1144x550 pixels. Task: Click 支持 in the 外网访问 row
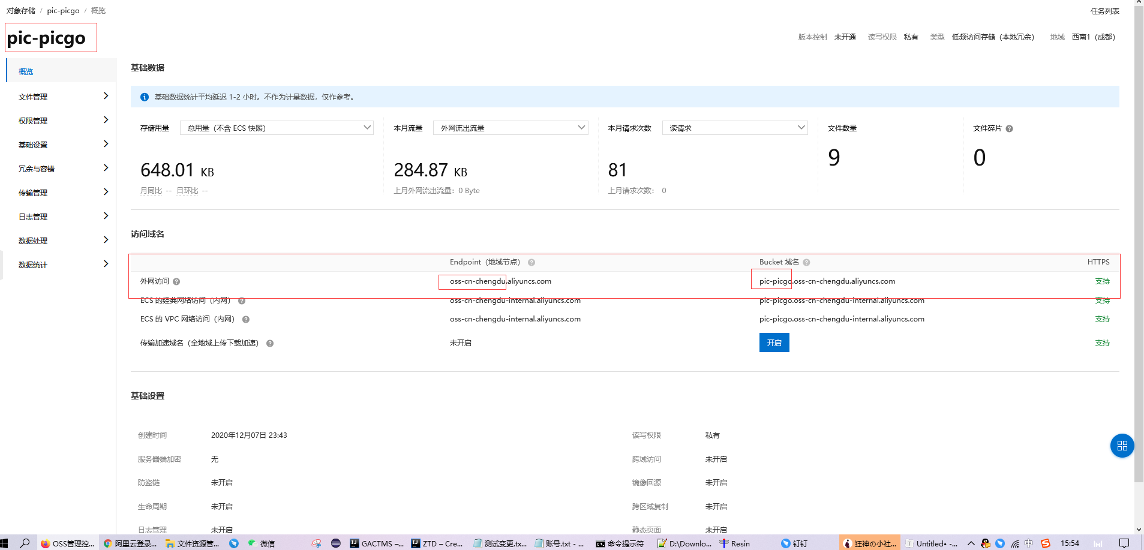click(1103, 281)
